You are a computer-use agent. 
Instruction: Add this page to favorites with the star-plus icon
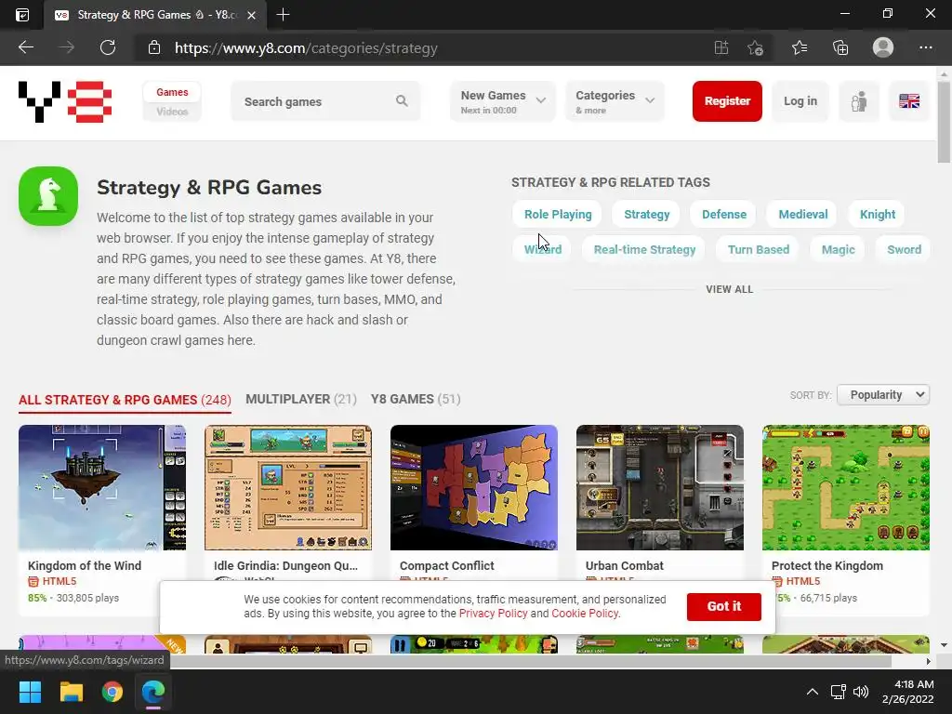click(x=755, y=47)
